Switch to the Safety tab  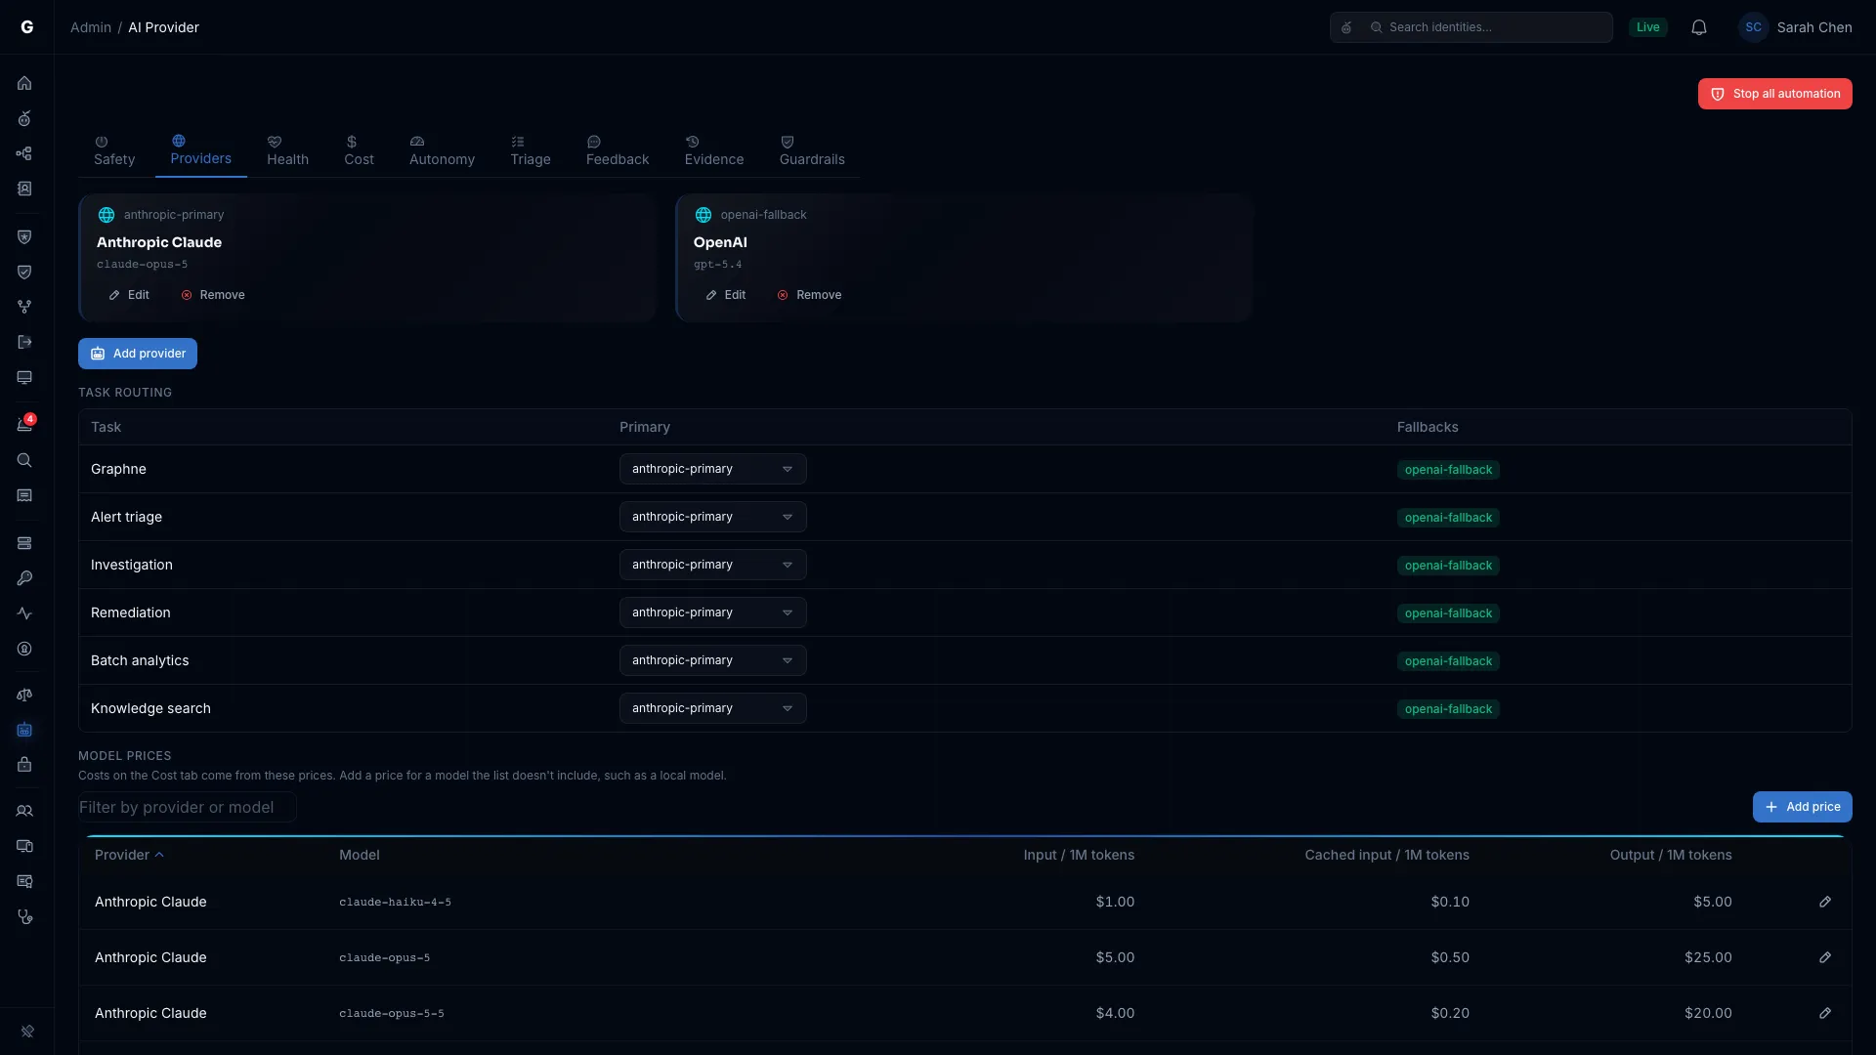114,151
